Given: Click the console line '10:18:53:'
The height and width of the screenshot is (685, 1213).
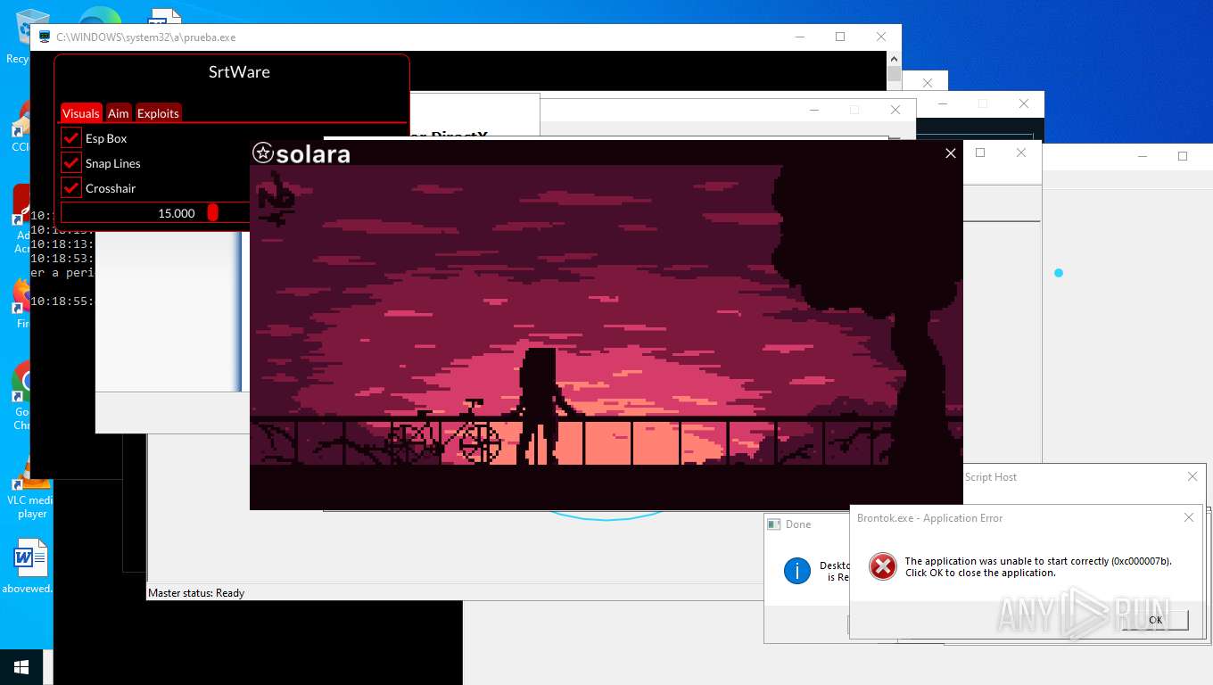Looking at the screenshot, I should tap(62, 259).
